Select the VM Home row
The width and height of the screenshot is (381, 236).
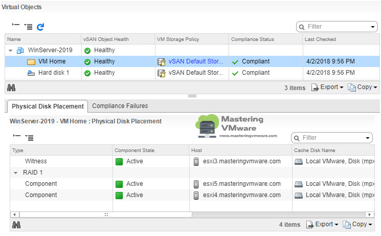point(192,61)
